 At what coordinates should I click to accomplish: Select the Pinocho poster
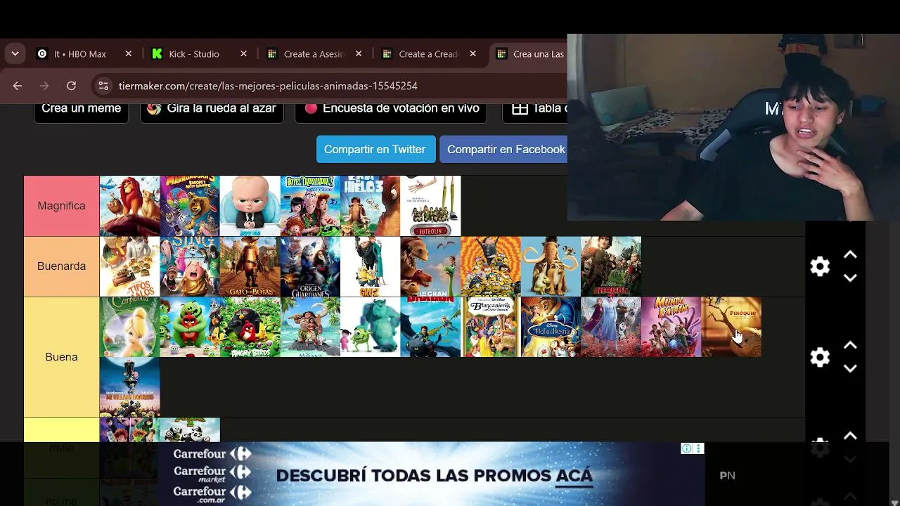(x=731, y=327)
